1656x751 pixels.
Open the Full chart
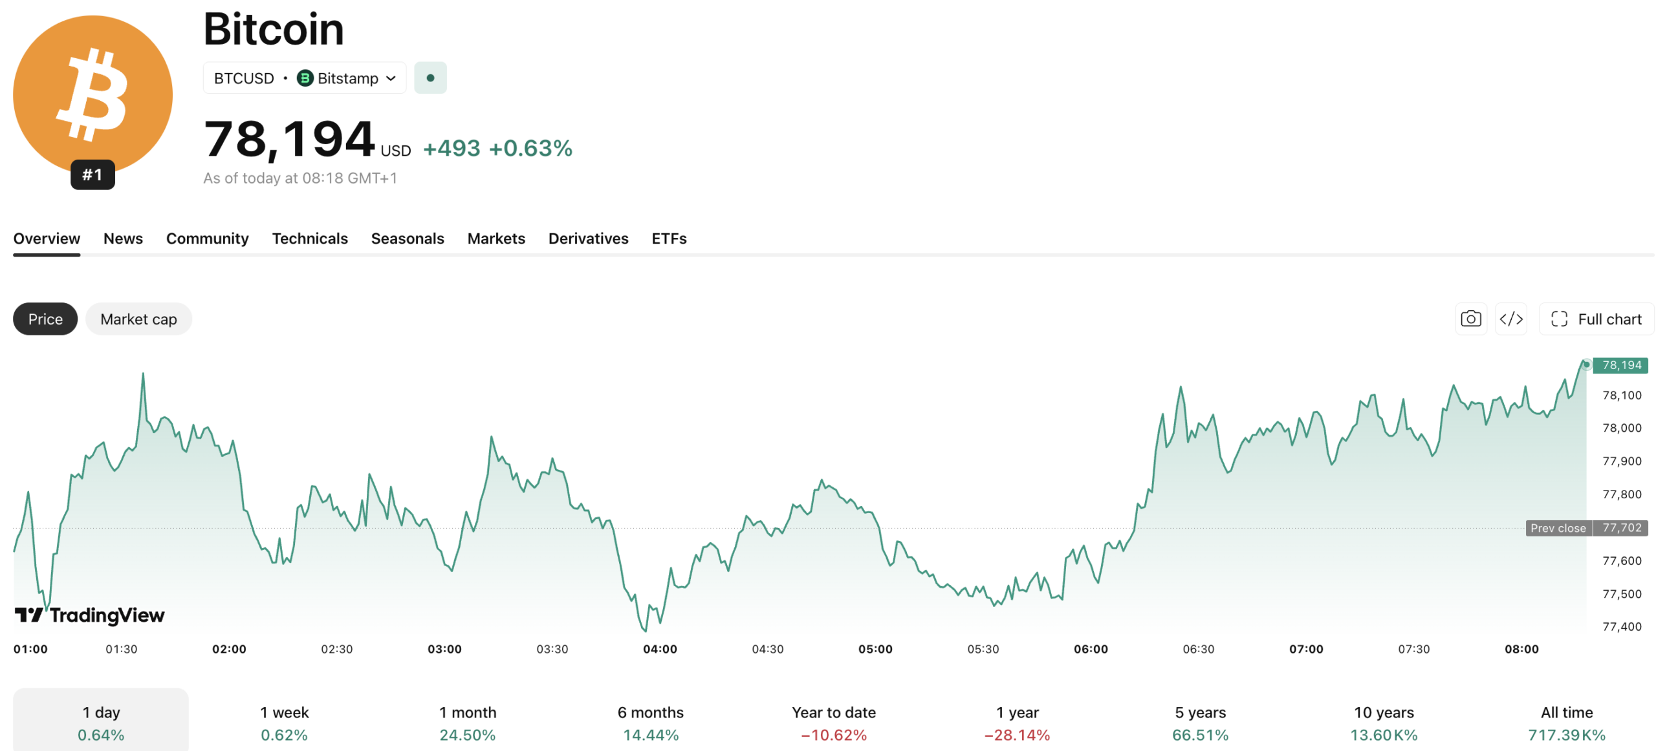tap(1596, 319)
